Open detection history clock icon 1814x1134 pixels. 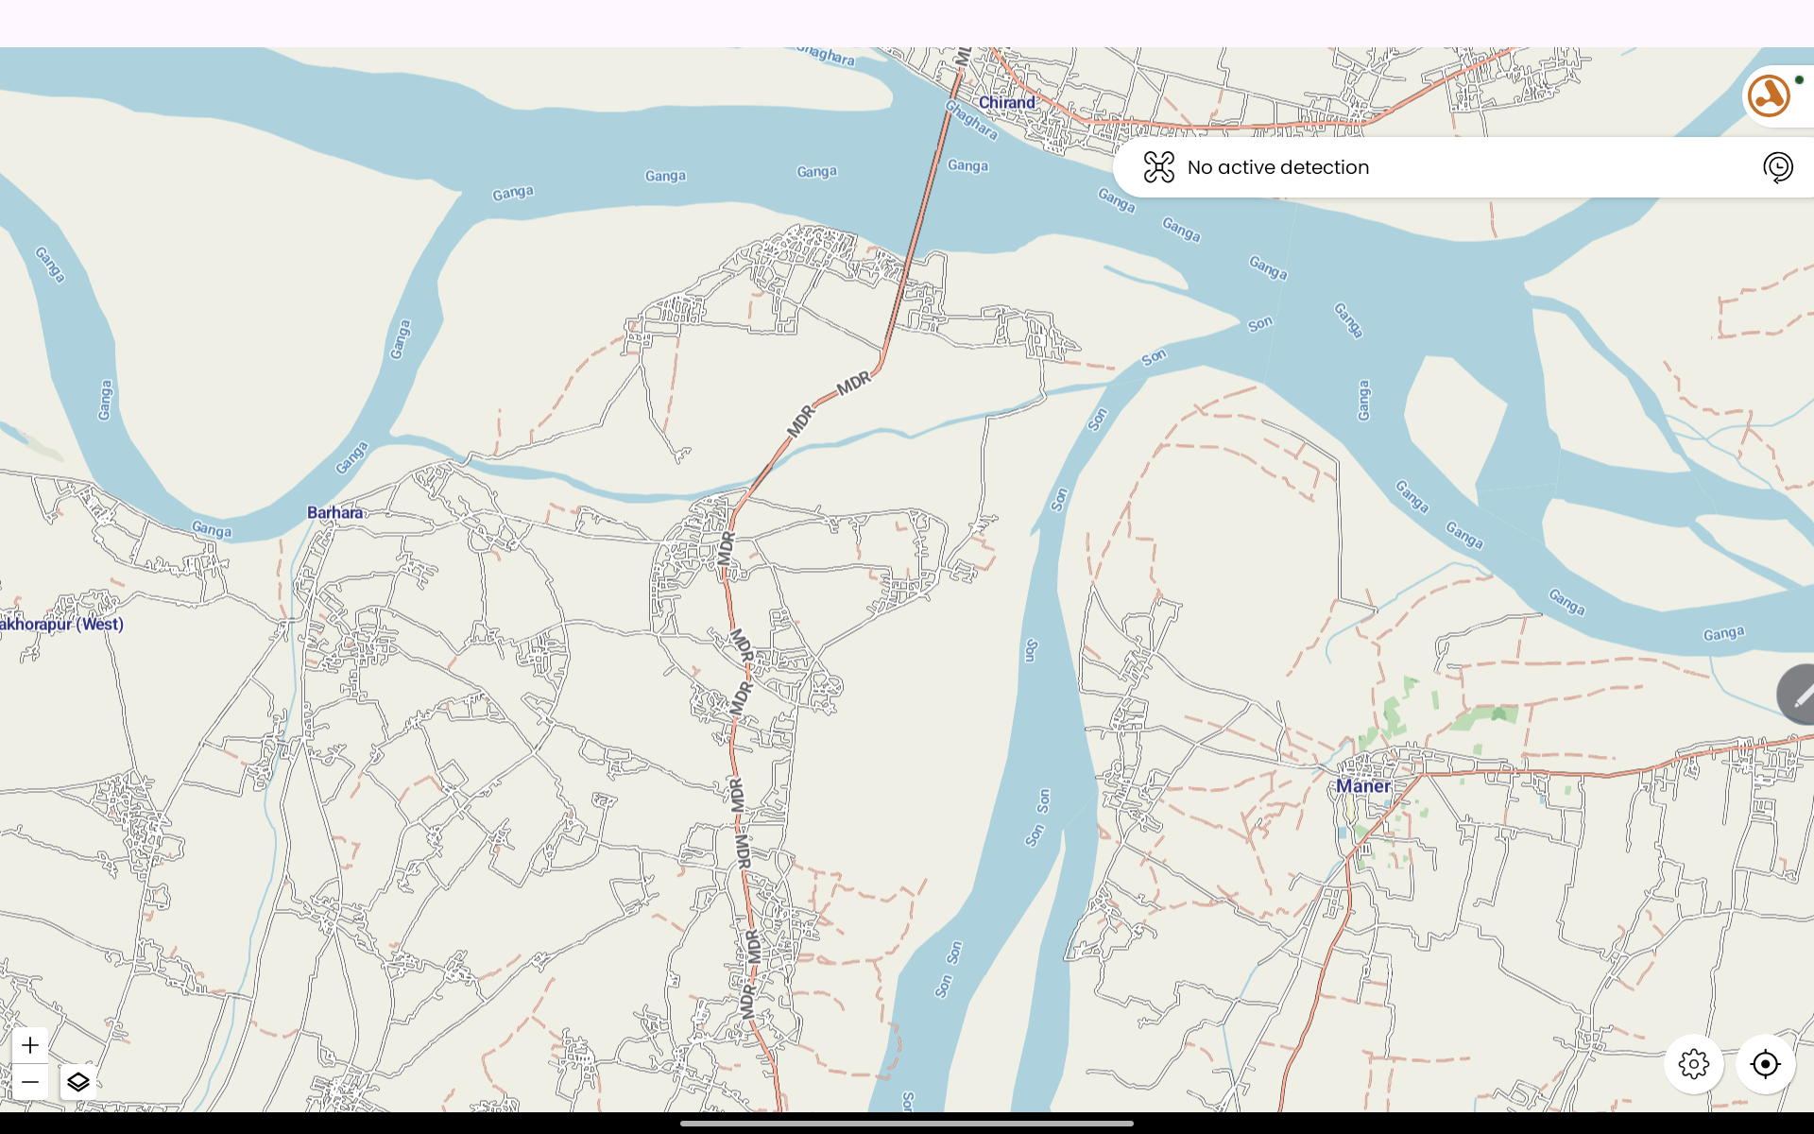pos(1777,167)
